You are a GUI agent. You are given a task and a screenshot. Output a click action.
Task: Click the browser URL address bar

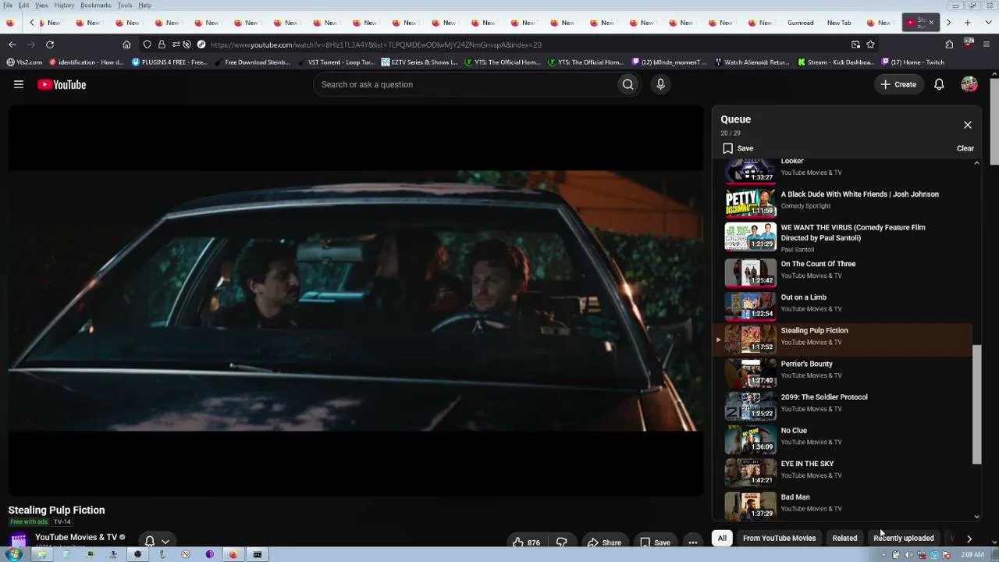523,44
